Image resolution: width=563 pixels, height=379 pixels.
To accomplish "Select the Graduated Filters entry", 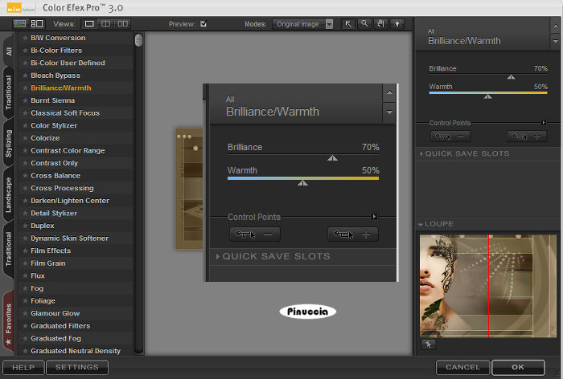I will click(60, 326).
